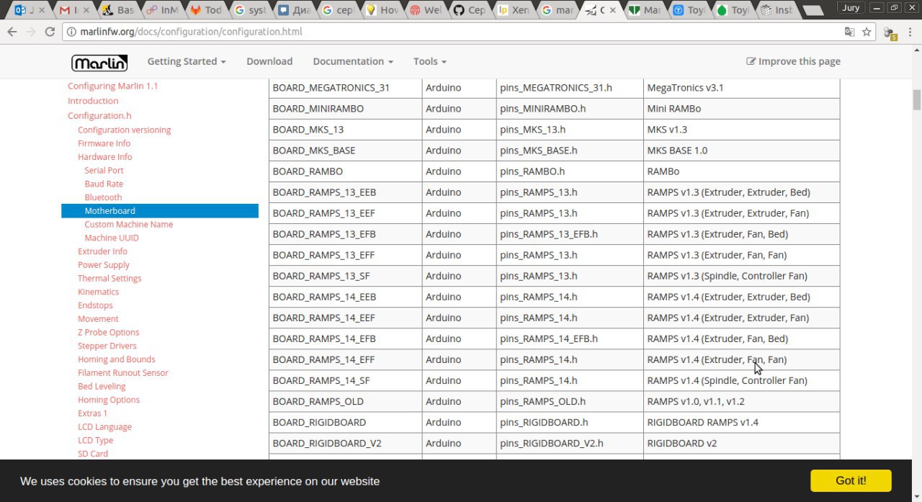This screenshot has height=502, width=922.
Task: Switch to the Google 'syst' tab
Action: [249, 10]
